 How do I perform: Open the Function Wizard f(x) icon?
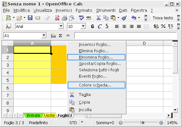(53, 35)
